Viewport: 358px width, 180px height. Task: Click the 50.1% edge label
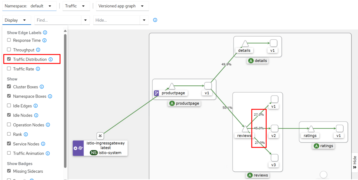coord(228,108)
